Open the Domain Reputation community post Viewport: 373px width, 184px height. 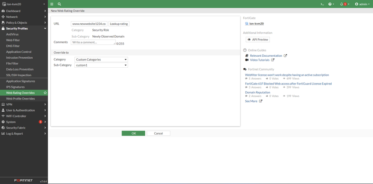click(x=258, y=92)
